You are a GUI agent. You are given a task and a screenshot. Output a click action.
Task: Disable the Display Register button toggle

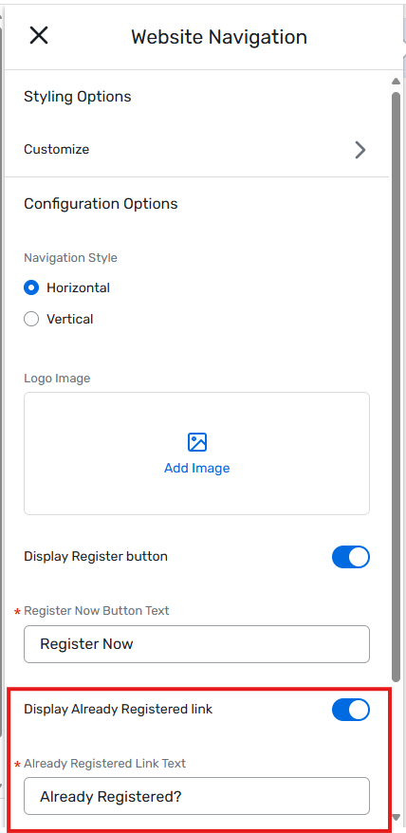(351, 557)
